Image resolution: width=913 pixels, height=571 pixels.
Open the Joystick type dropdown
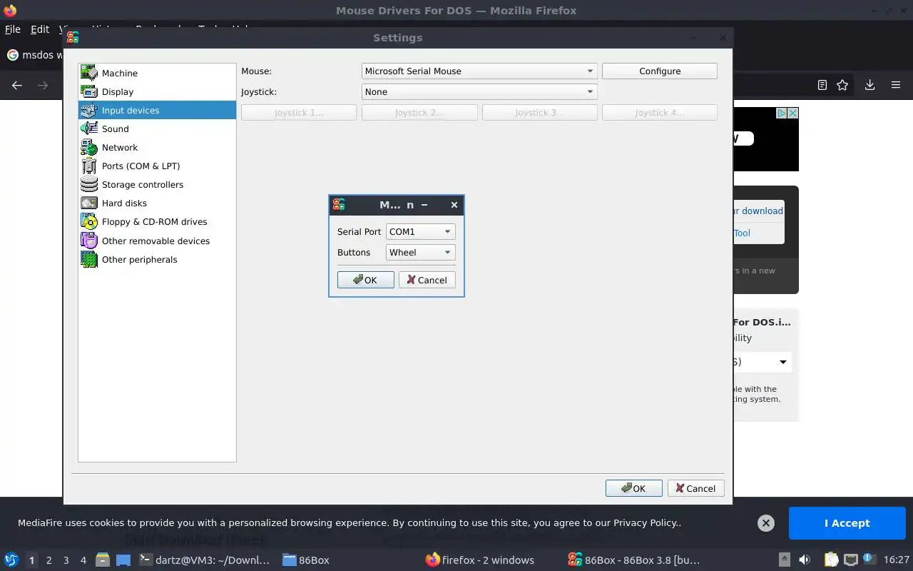tap(479, 91)
